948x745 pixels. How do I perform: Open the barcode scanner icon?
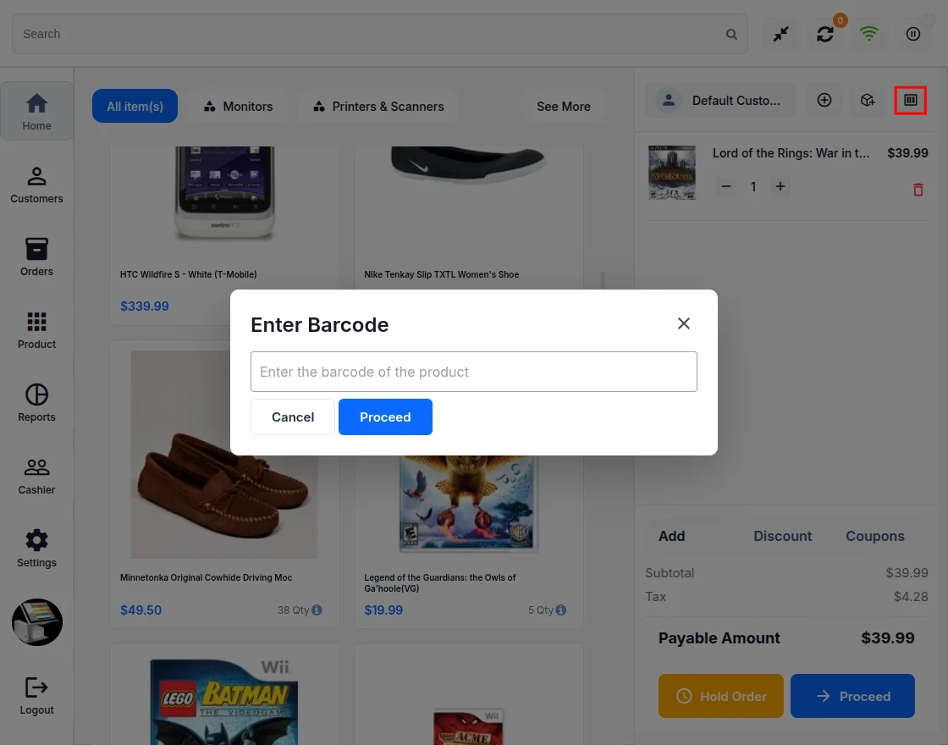click(x=911, y=100)
